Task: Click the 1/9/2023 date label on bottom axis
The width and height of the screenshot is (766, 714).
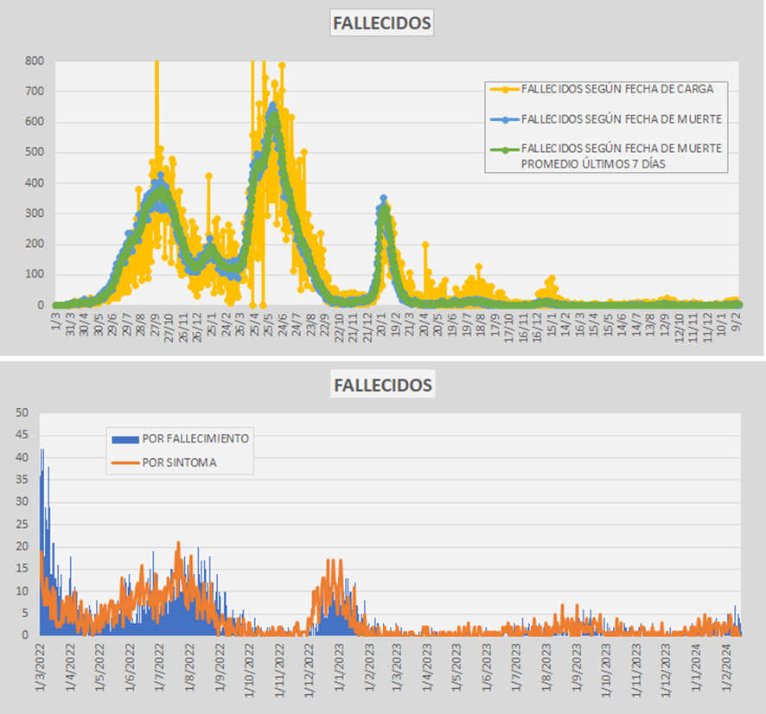Action: click(x=578, y=667)
